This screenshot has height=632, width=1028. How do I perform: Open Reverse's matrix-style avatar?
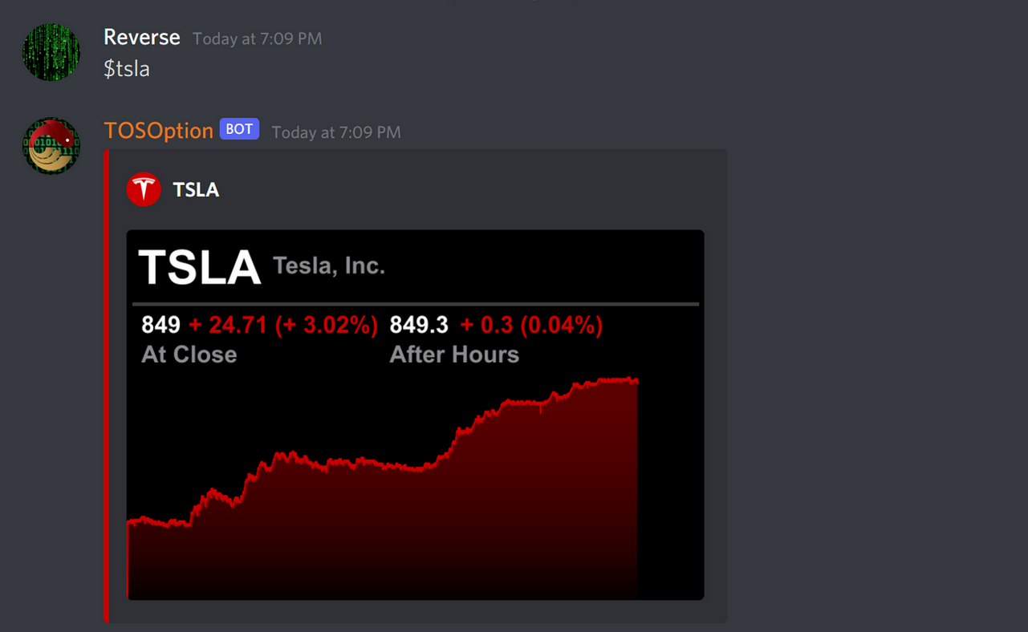pos(51,53)
